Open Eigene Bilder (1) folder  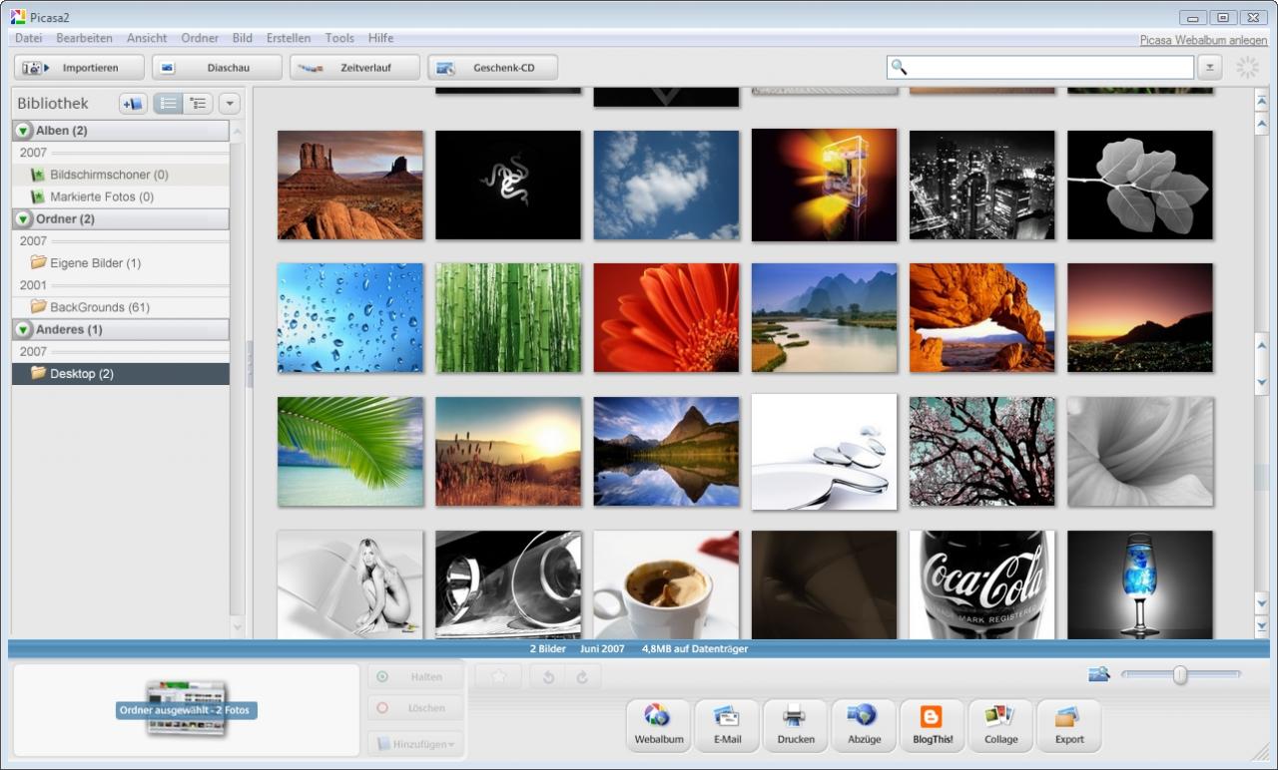pyautogui.click(x=121, y=263)
